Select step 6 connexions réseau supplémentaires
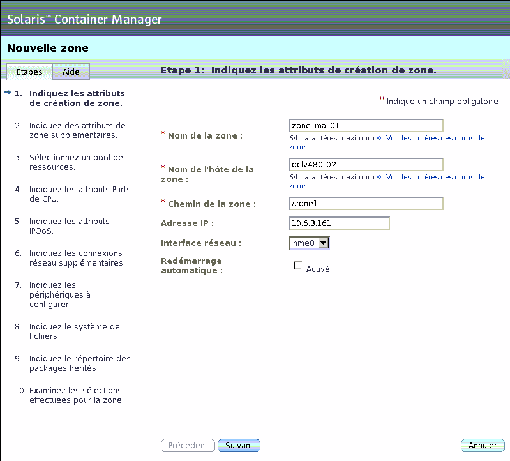The image size is (510, 461). (x=76, y=258)
